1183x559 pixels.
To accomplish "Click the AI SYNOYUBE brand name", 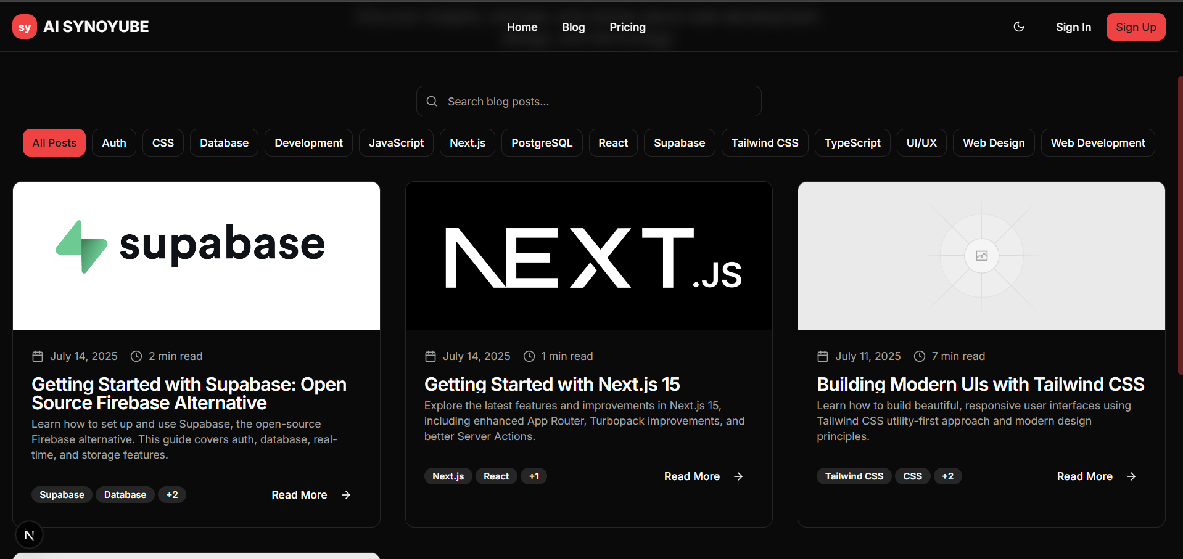I will (x=96, y=27).
